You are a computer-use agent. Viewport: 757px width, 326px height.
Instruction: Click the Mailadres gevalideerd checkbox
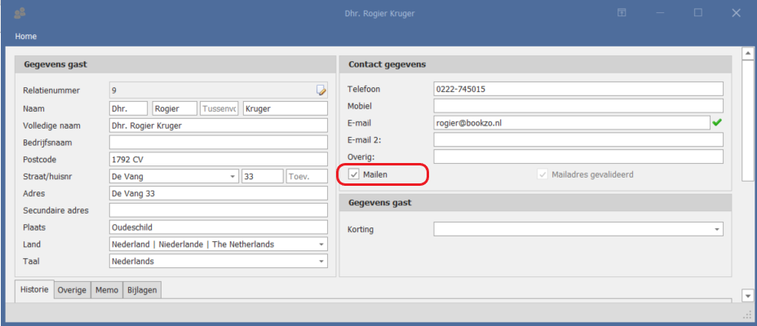pyautogui.click(x=542, y=174)
